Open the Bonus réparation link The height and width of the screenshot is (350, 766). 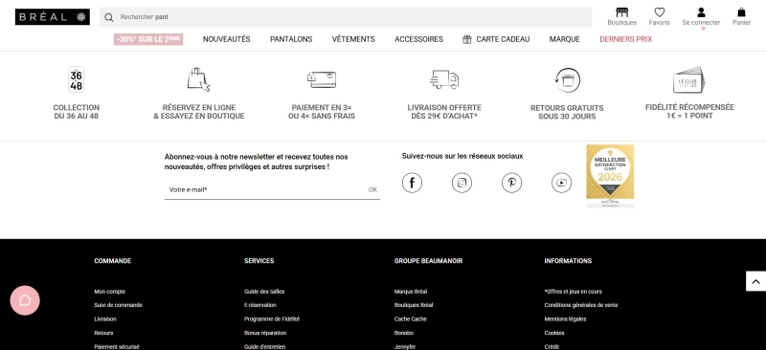(x=265, y=333)
